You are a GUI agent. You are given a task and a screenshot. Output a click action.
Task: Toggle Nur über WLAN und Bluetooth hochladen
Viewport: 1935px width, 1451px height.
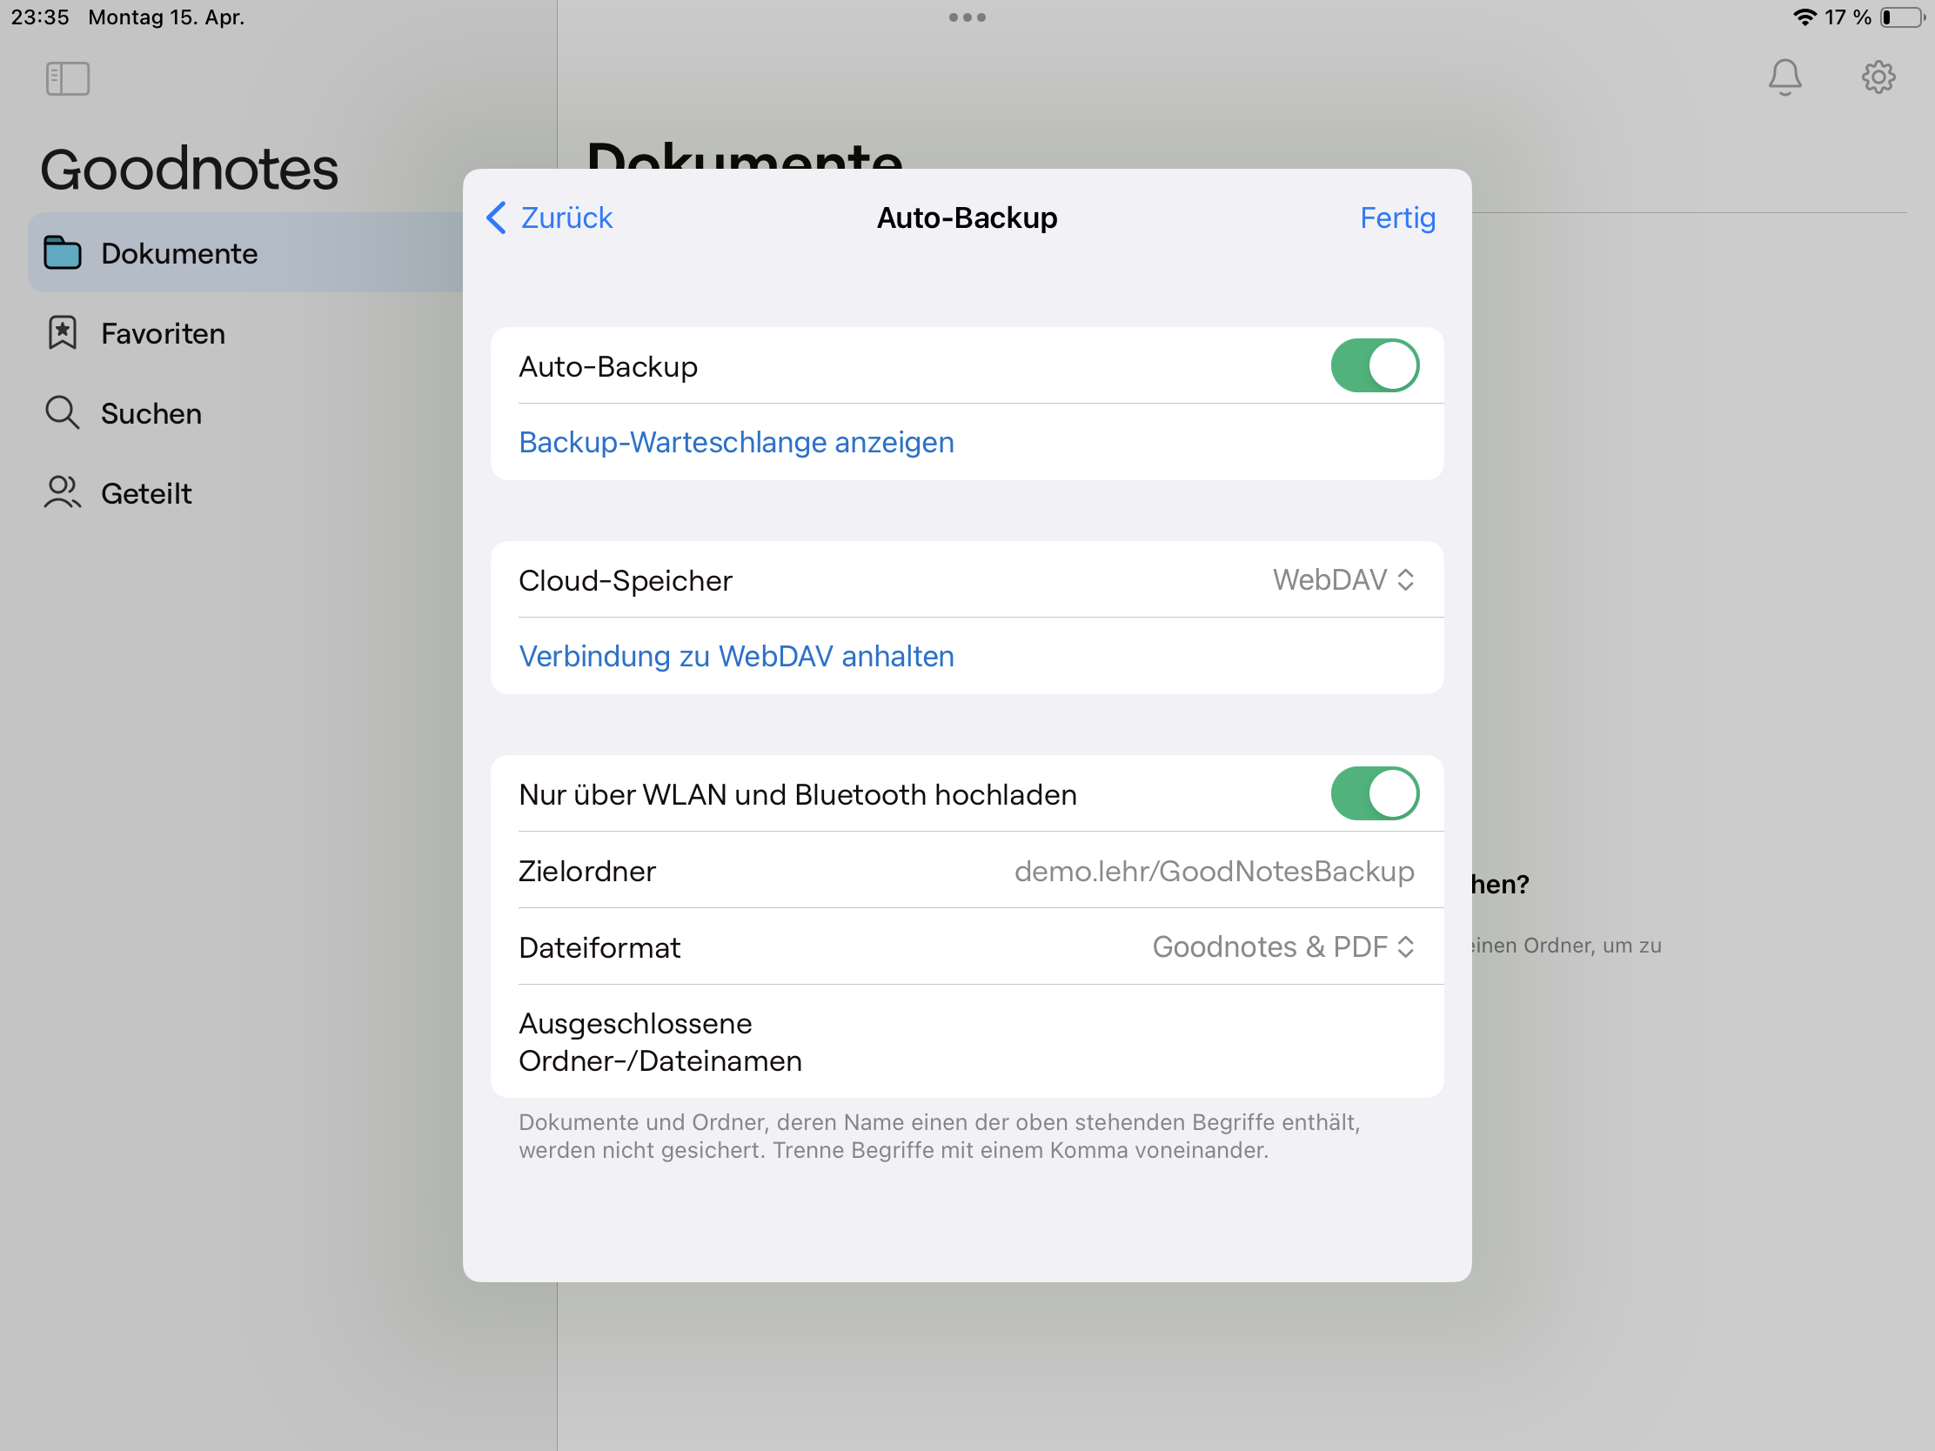click(x=1375, y=794)
